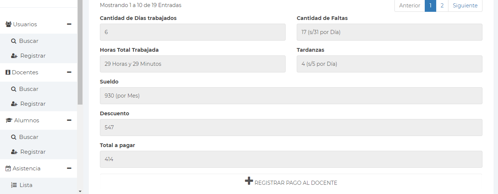Screen dimensions: 498x194
Task: Click the Lista list icon
Action: [x=14, y=185]
